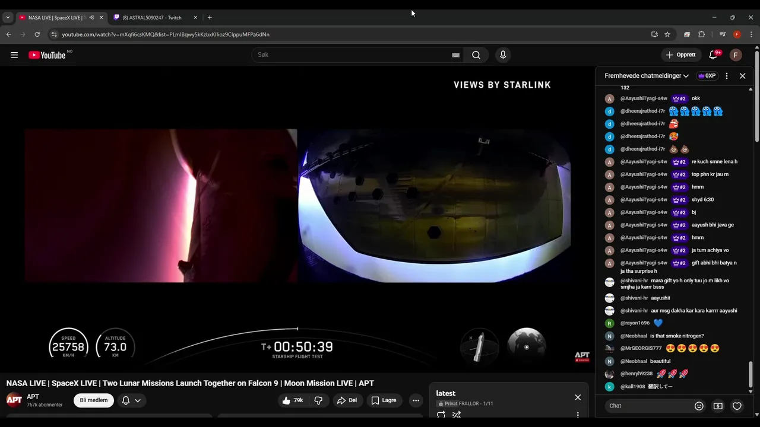The image size is (760, 427).
Task: Toggle playlist shuffle
Action: pos(457,415)
